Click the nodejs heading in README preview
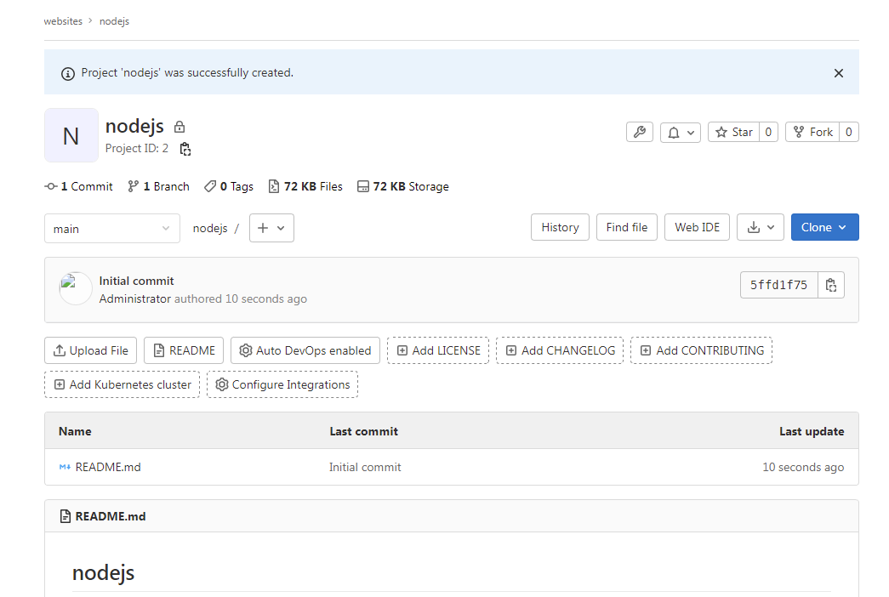 (x=103, y=572)
